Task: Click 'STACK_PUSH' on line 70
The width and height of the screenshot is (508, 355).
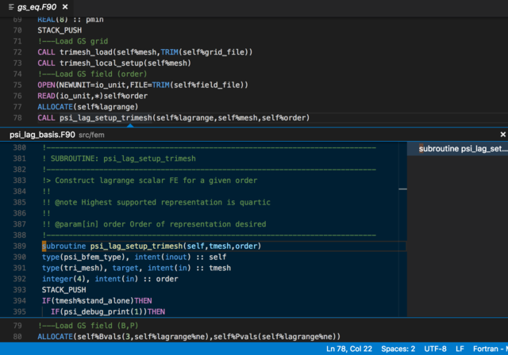Action: [60, 30]
